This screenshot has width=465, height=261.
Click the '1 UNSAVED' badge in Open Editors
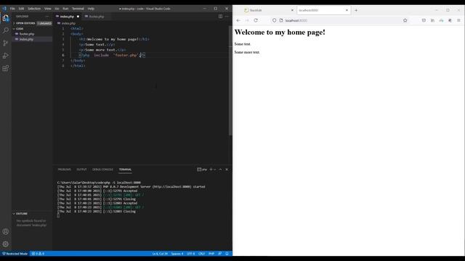pos(44,23)
